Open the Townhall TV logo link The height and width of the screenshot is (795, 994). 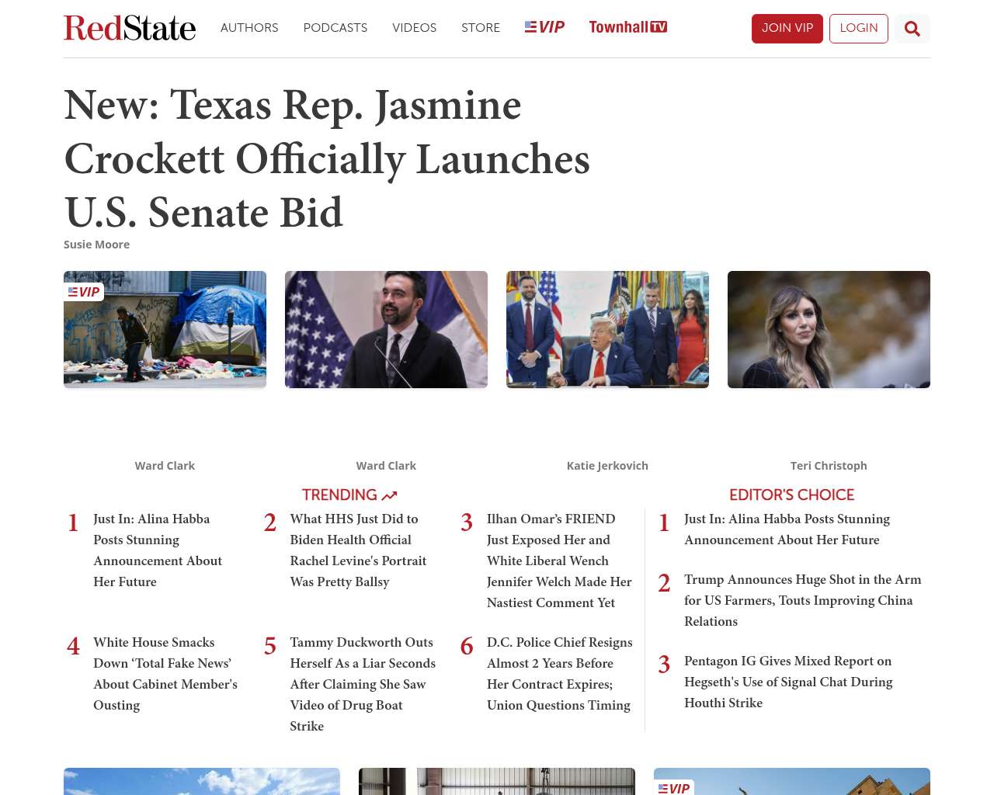[x=627, y=27]
